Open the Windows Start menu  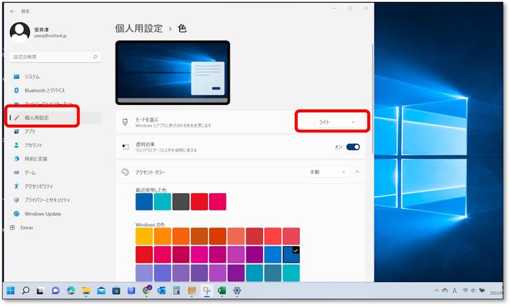11,291
